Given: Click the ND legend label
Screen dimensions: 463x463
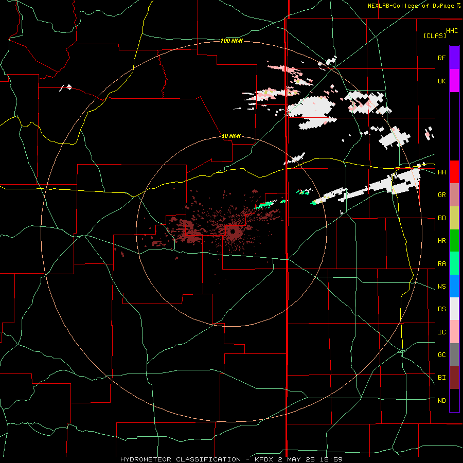Looking at the screenshot, I should [x=441, y=401].
